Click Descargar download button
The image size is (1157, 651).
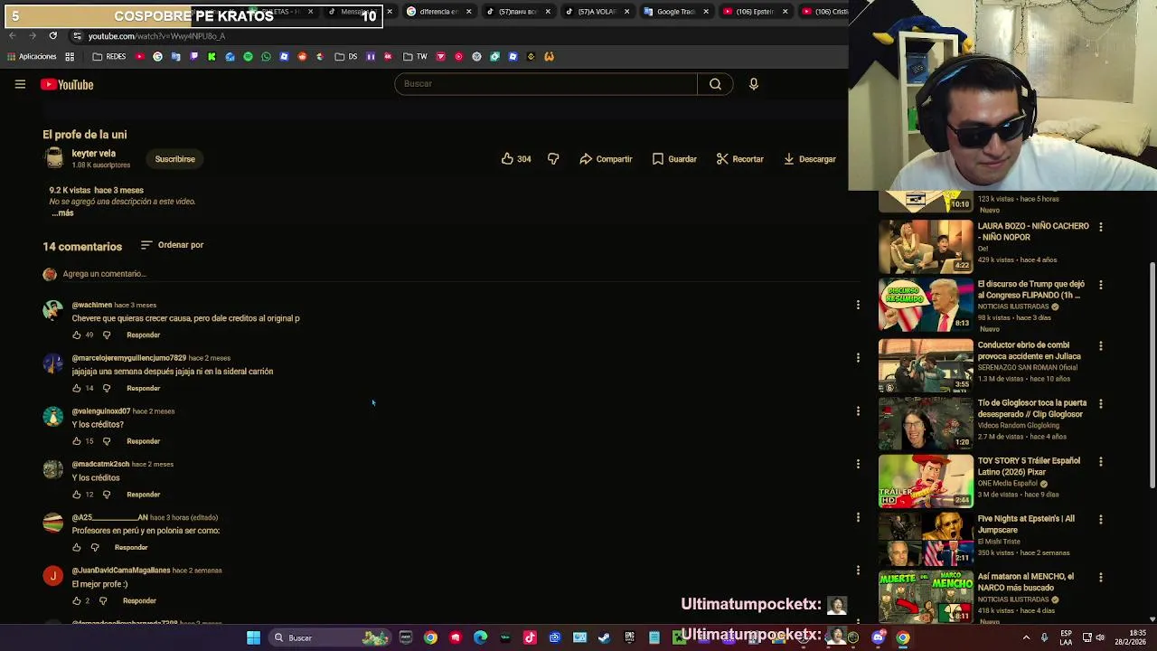coord(809,159)
